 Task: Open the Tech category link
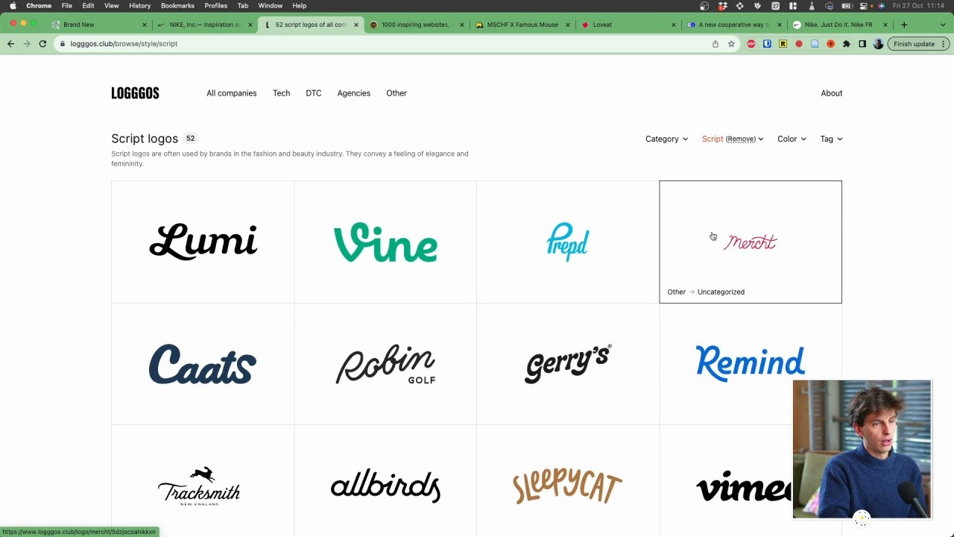point(281,93)
